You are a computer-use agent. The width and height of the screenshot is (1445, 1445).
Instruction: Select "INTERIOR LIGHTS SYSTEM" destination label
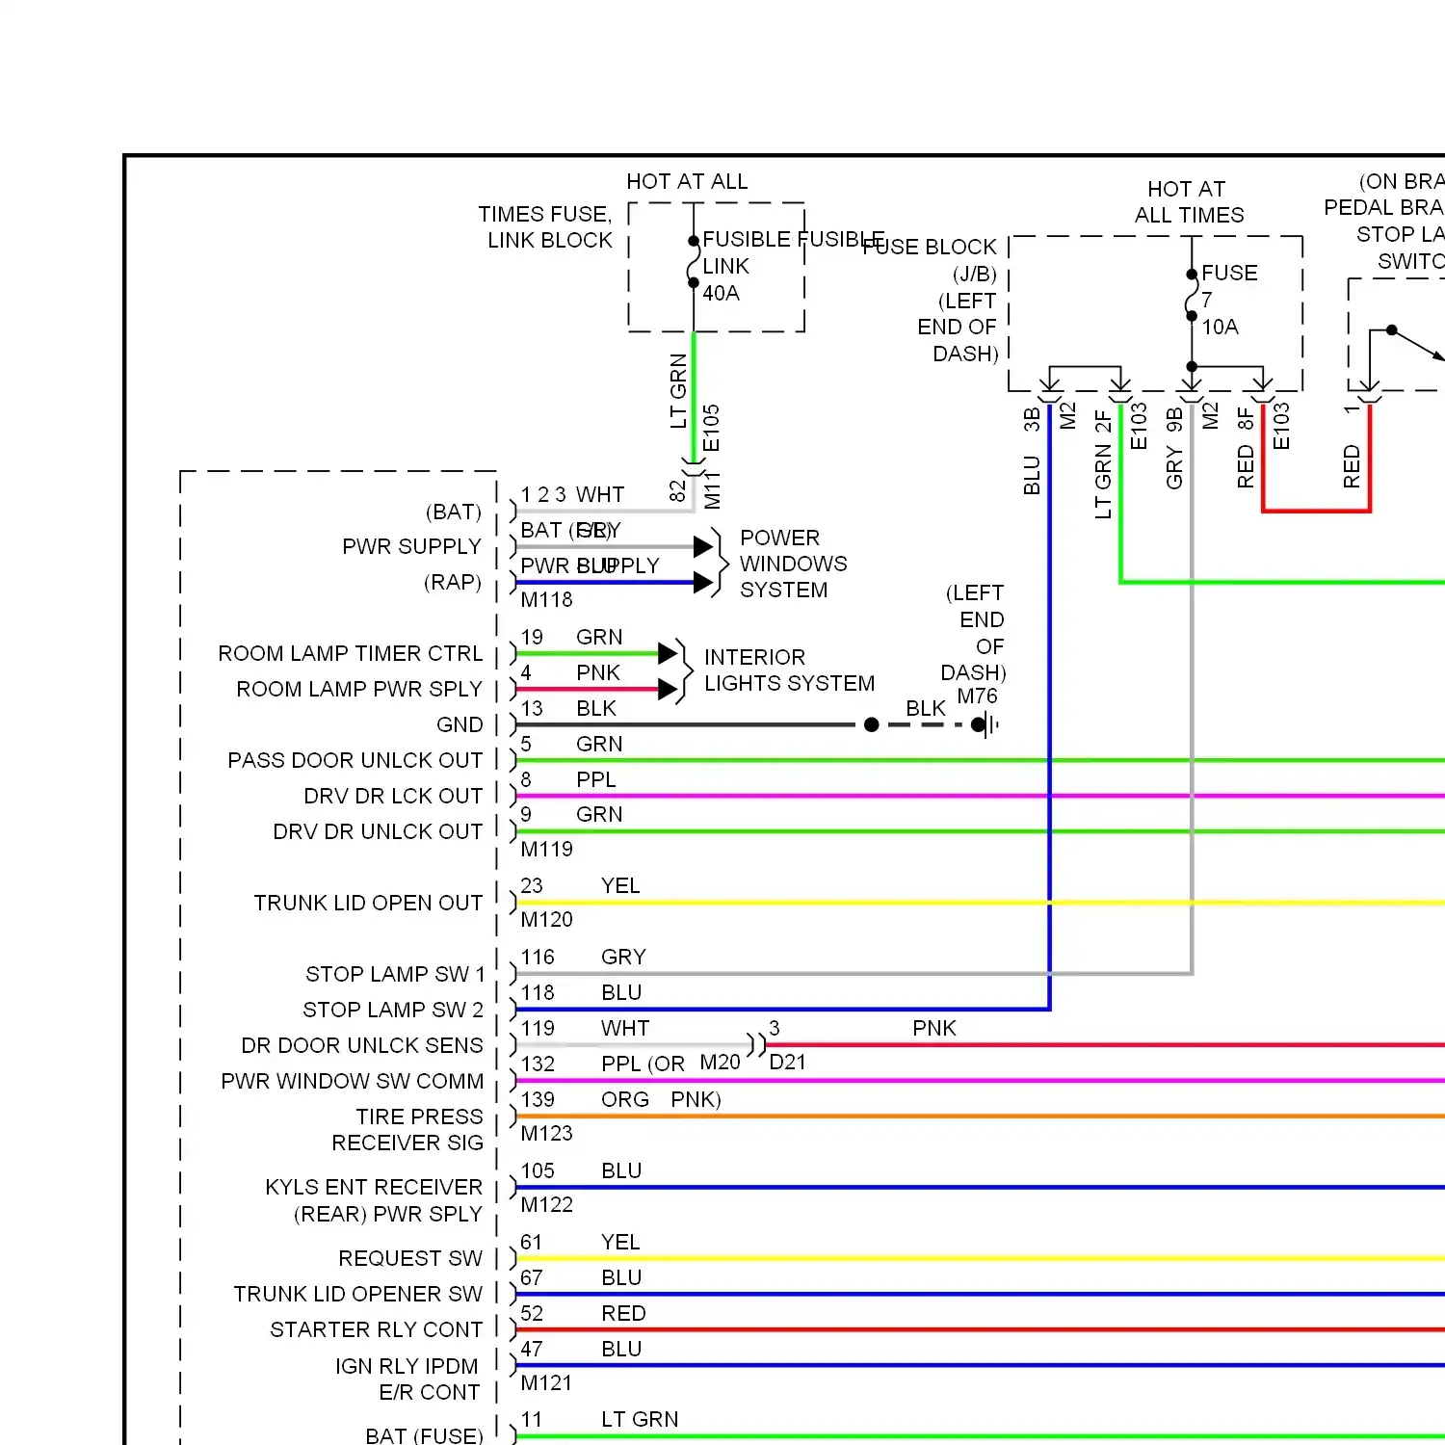coord(789,670)
